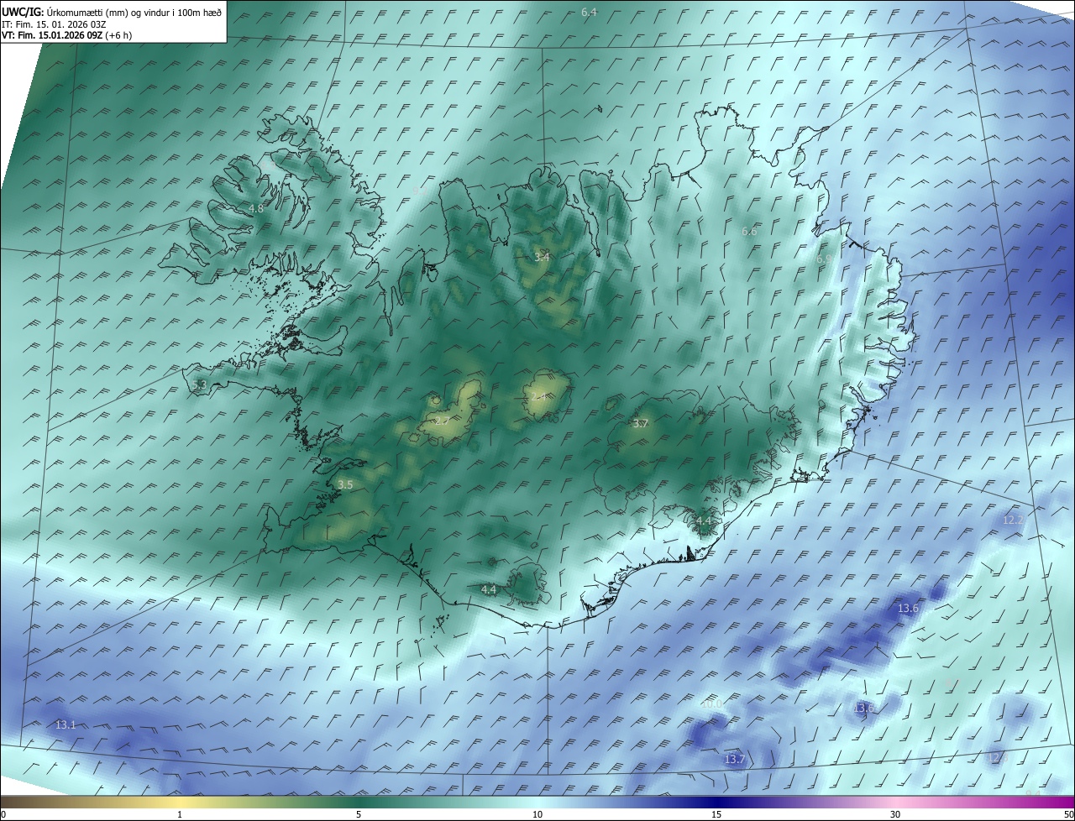The height and width of the screenshot is (821, 1075).
Task: Click the '5.3' value label
Action: (x=199, y=384)
